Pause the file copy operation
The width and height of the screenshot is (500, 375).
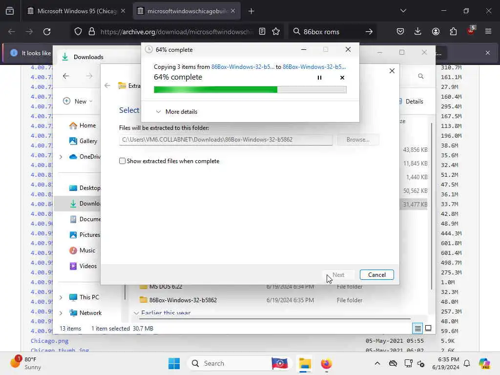[319, 78]
